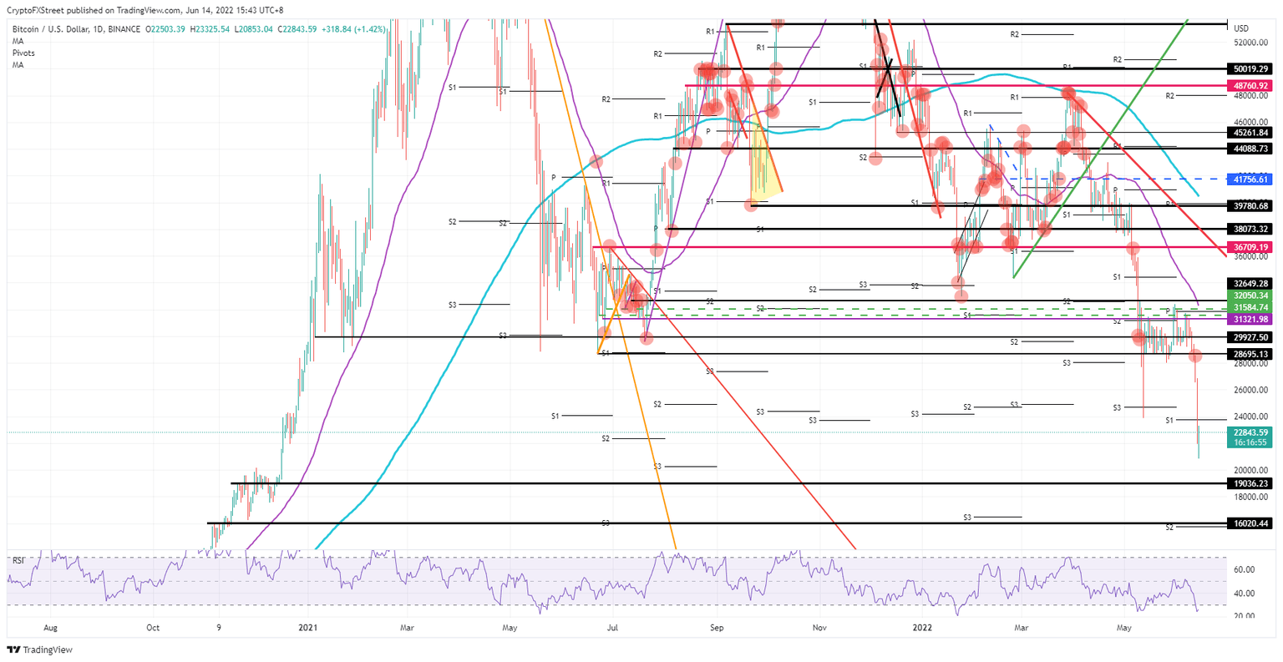Click the TradingView logo icon bottom-left
The width and height of the screenshot is (1283, 662).
point(15,649)
